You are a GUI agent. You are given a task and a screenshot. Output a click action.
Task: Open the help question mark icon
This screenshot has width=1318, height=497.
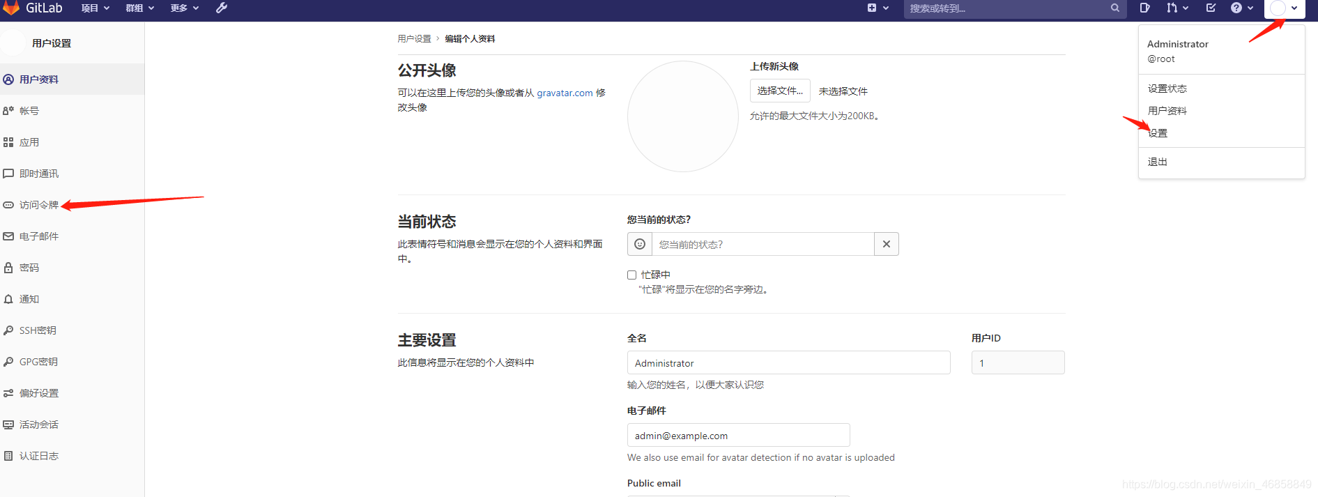pyautogui.click(x=1236, y=8)
